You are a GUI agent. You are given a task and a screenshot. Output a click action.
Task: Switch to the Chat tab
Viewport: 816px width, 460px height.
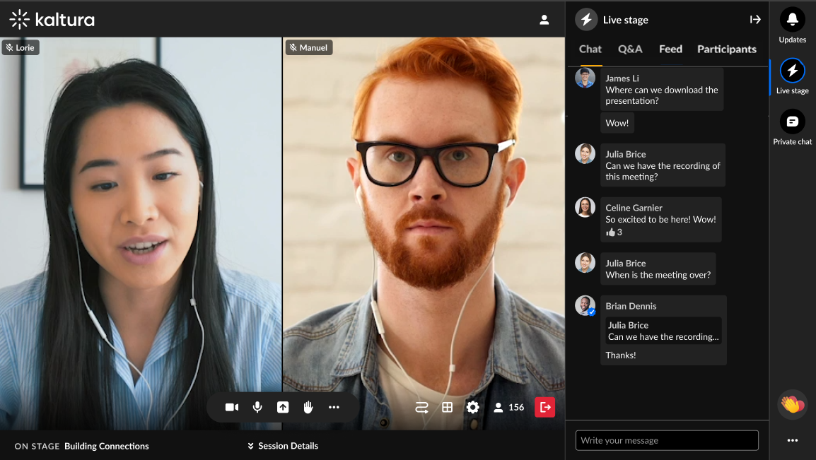(590, 49)
